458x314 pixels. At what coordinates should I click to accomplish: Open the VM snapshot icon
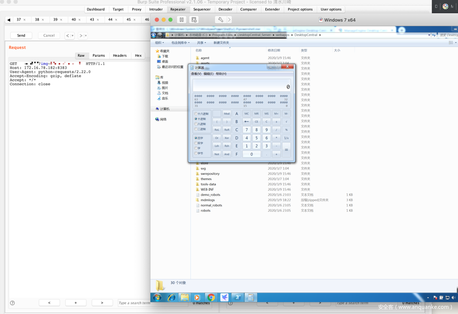click(194, 20)
